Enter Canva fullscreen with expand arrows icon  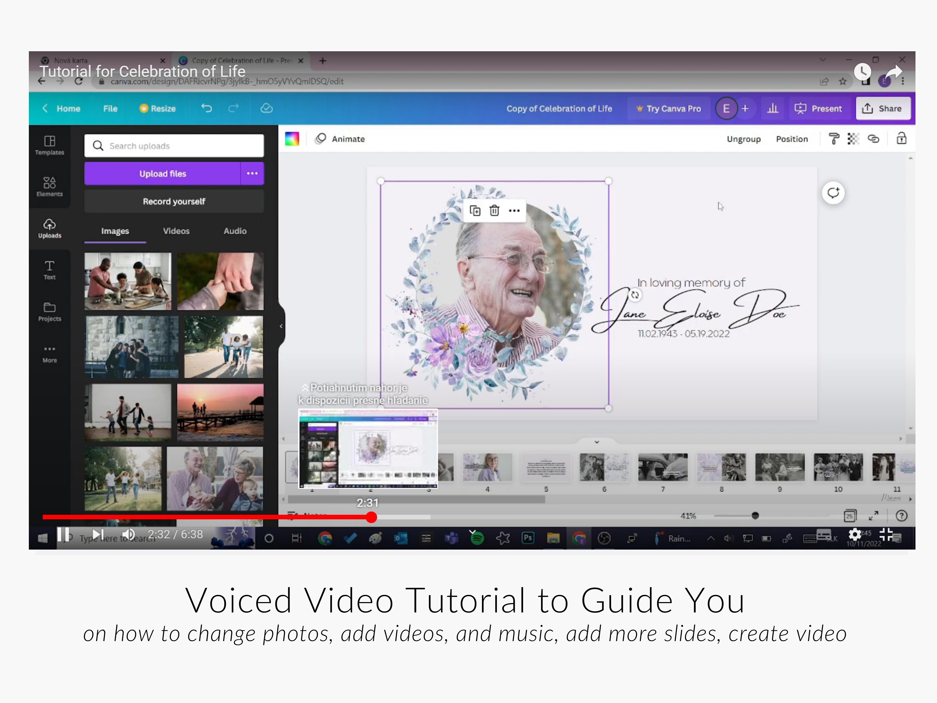(874, 516)
